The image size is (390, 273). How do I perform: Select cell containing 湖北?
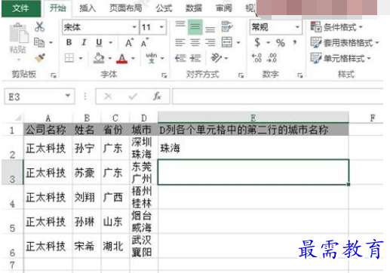tap(115, 246)
